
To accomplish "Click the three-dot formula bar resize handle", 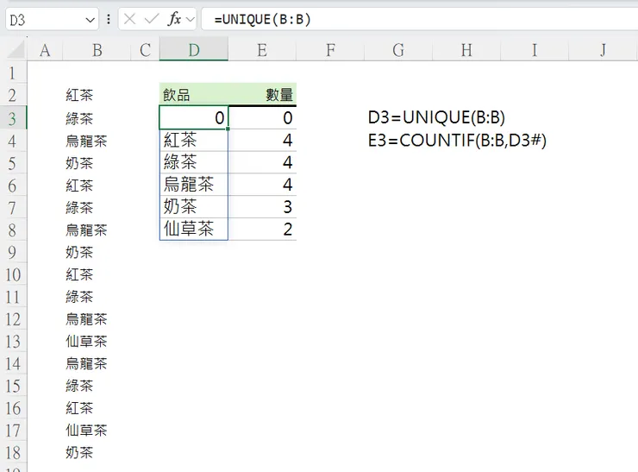I will point(109,19).
